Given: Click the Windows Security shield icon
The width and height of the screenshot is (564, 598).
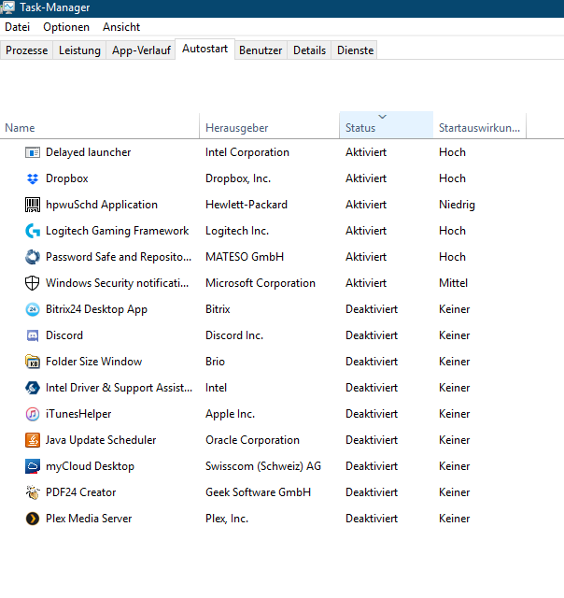Looking at the screenshot, I should (33, 283).
